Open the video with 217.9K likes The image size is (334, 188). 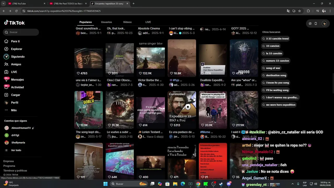244,110
